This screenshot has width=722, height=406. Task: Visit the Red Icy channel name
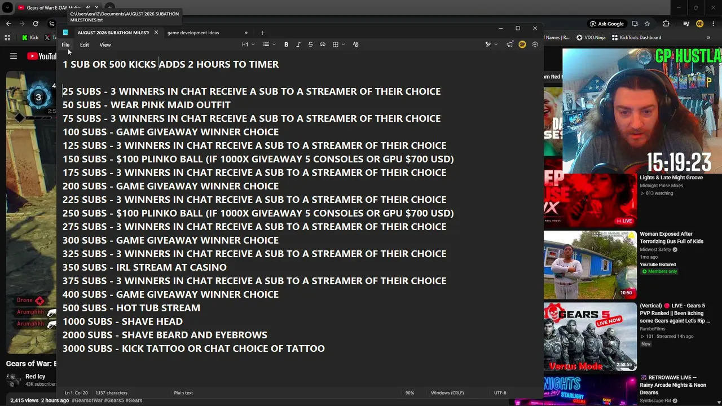tap(35, 377)
